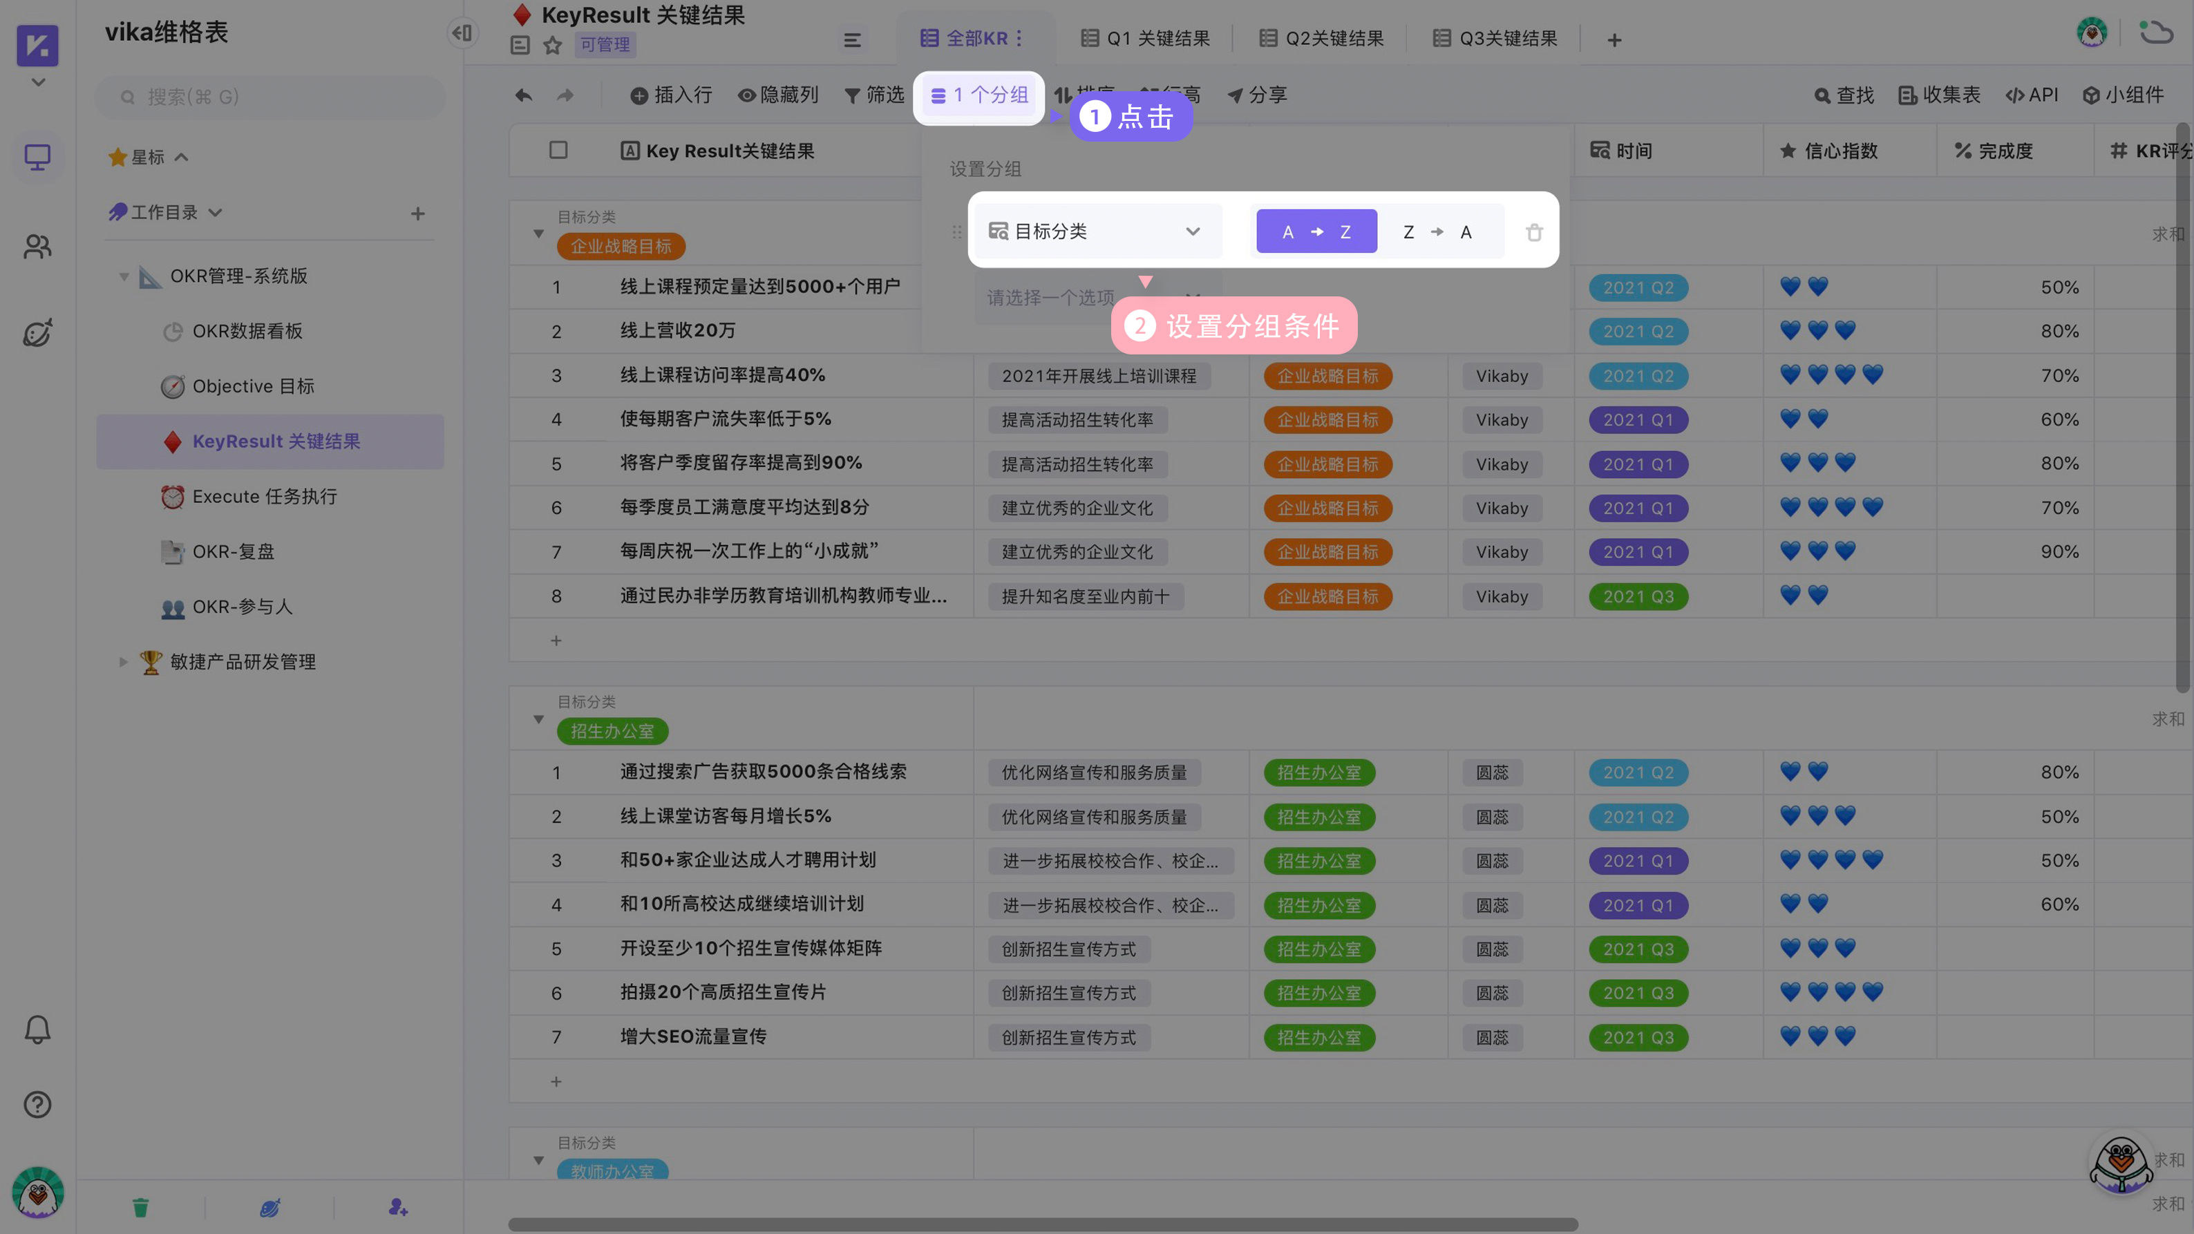2194x1234 pixels.
Task: Select the A→Z ascending order button
Action: pyautogui.click(x=1316, y=231)
